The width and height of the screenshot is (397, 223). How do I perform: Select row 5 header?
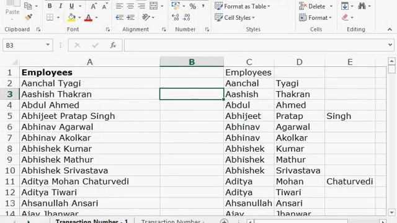pos(10,116)
